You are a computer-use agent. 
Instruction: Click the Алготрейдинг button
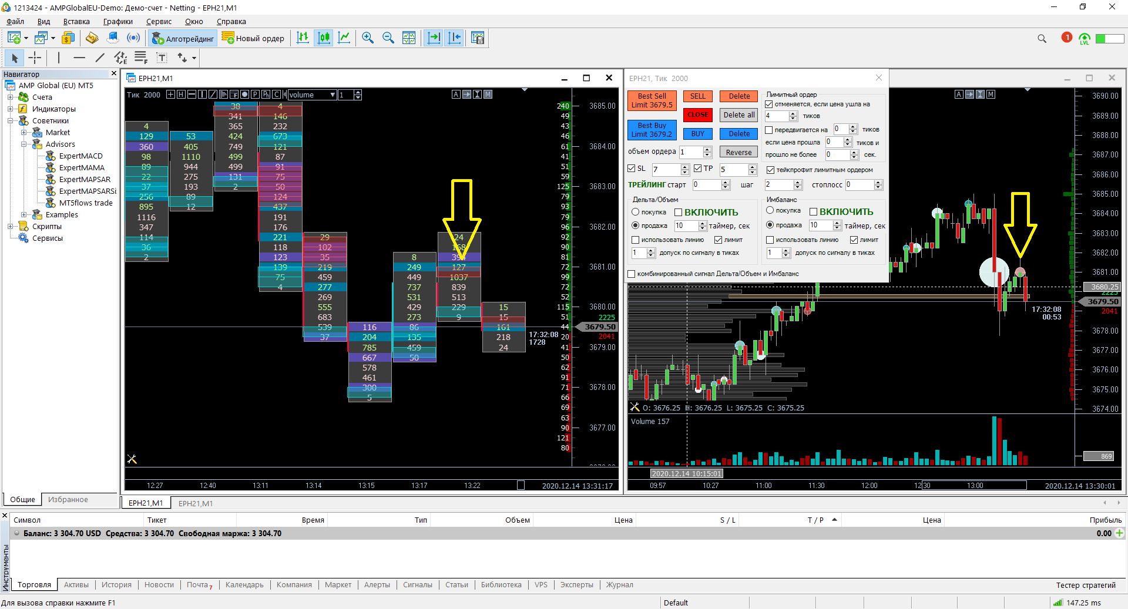[x=183, y=38]
